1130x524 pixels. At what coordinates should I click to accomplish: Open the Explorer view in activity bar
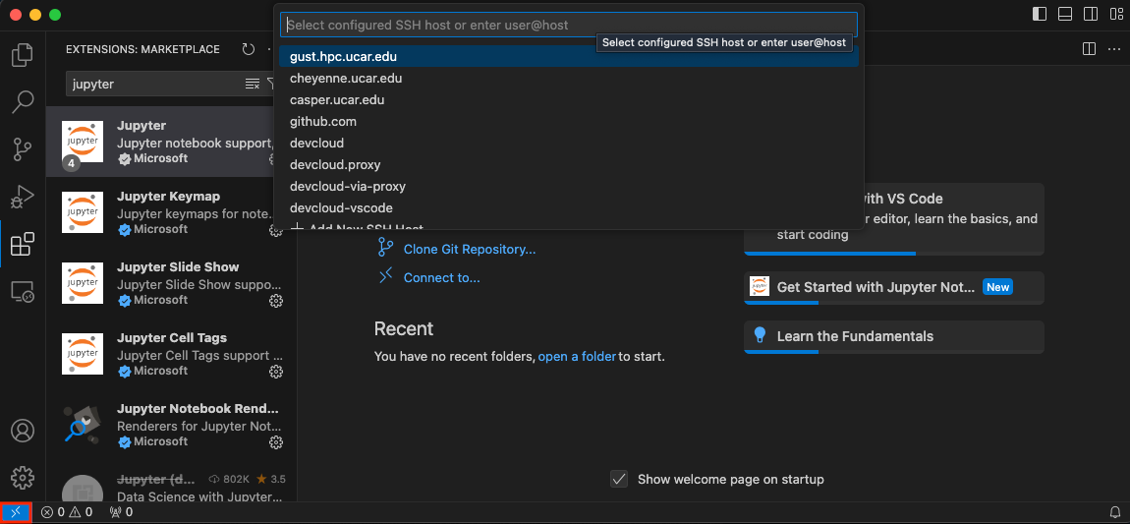(x=23, y=55)
